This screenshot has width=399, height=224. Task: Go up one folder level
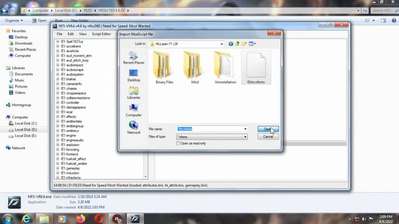point(238,44)
